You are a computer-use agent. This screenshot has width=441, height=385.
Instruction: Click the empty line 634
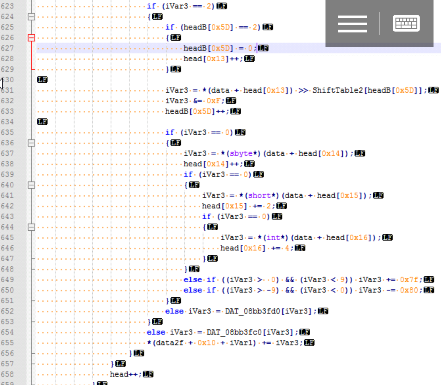pos(238,122)
